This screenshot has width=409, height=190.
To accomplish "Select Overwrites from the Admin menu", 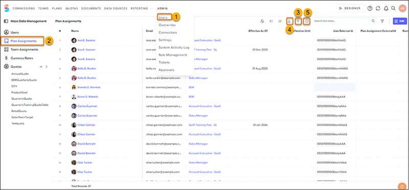I will 167,25.
